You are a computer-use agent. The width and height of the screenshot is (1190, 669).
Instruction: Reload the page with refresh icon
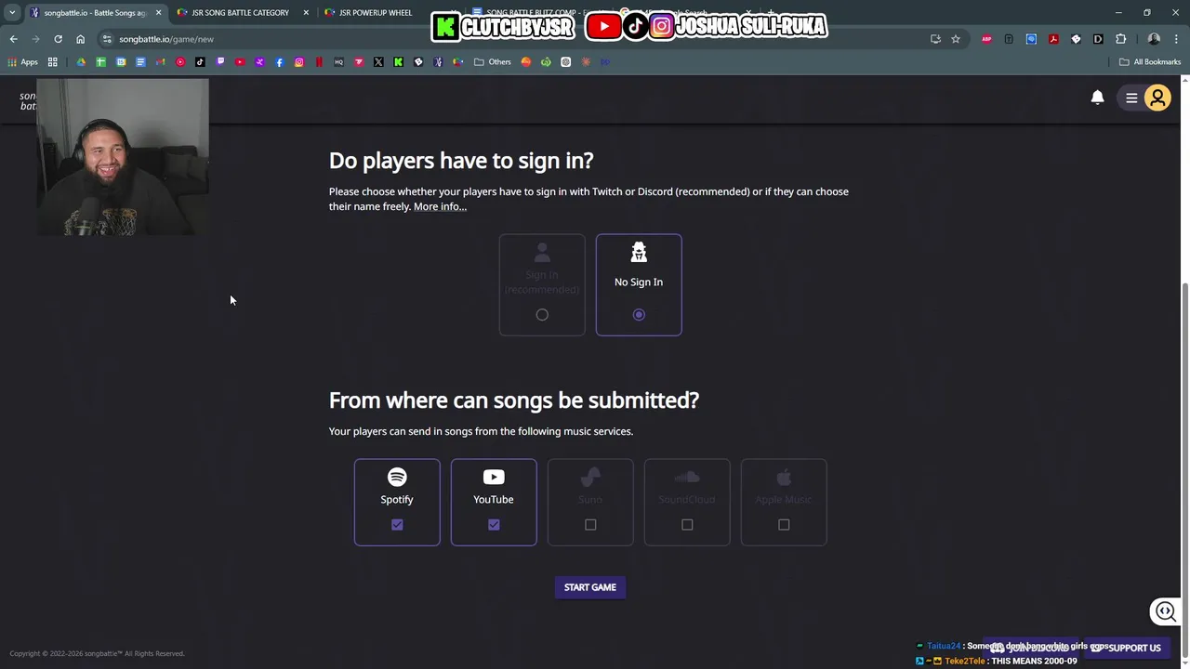(x=58, y=39)
